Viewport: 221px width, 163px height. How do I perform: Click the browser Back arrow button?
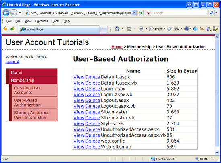tap(6, 13)
